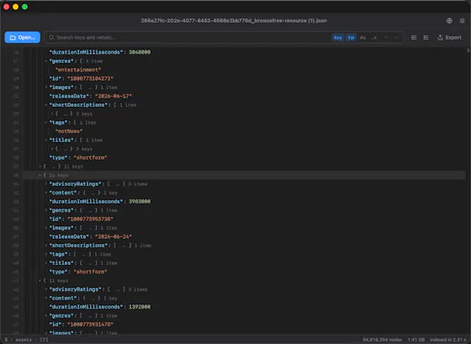Toggle case-sensitive Aa matching
This screenshot has width=471, height=344.
363,38
